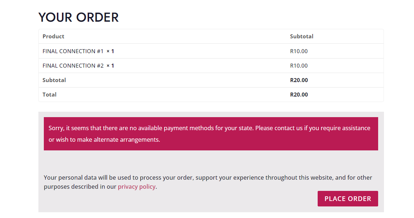
Task: Click the Total row label
Action: click(49, 94)
